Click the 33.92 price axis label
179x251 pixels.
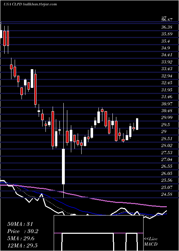(x=166, y=62)
